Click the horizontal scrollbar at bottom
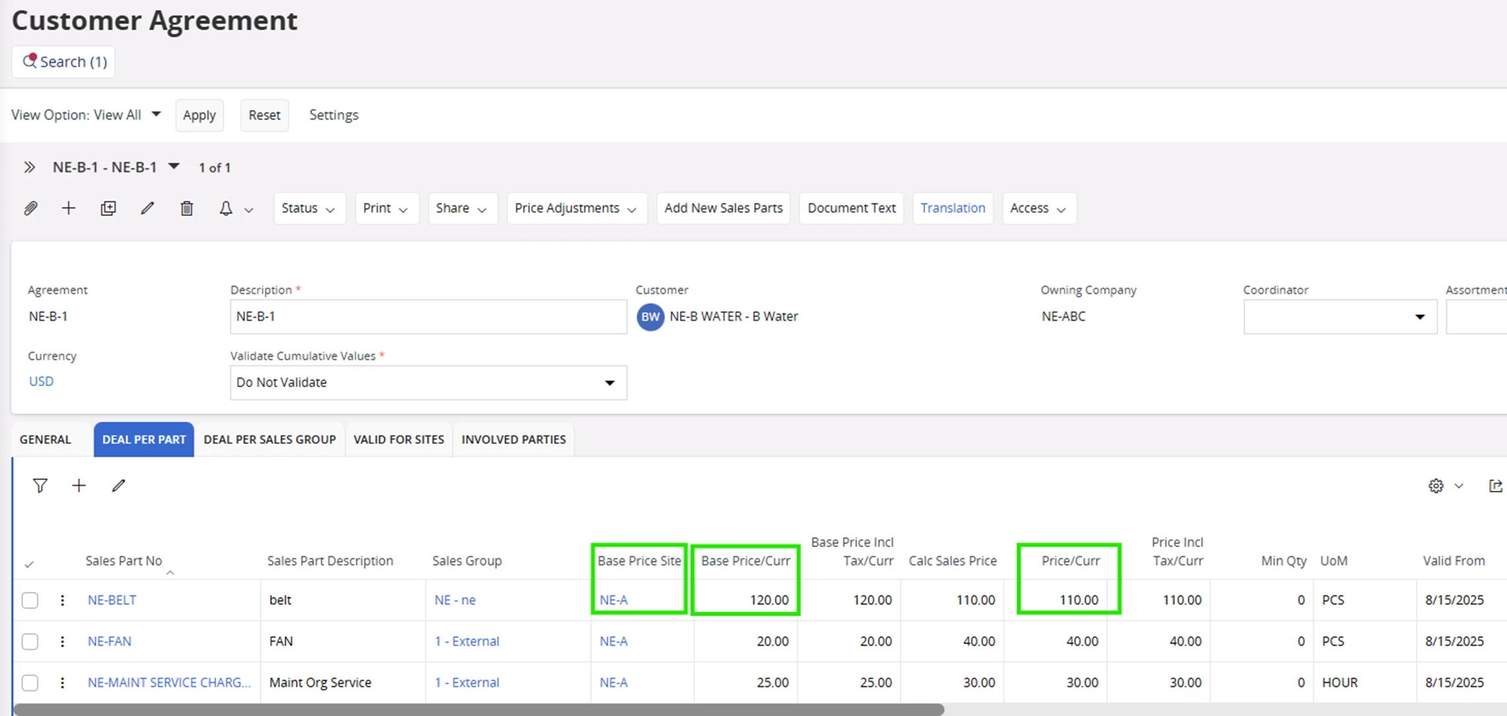 pos(478,709)
